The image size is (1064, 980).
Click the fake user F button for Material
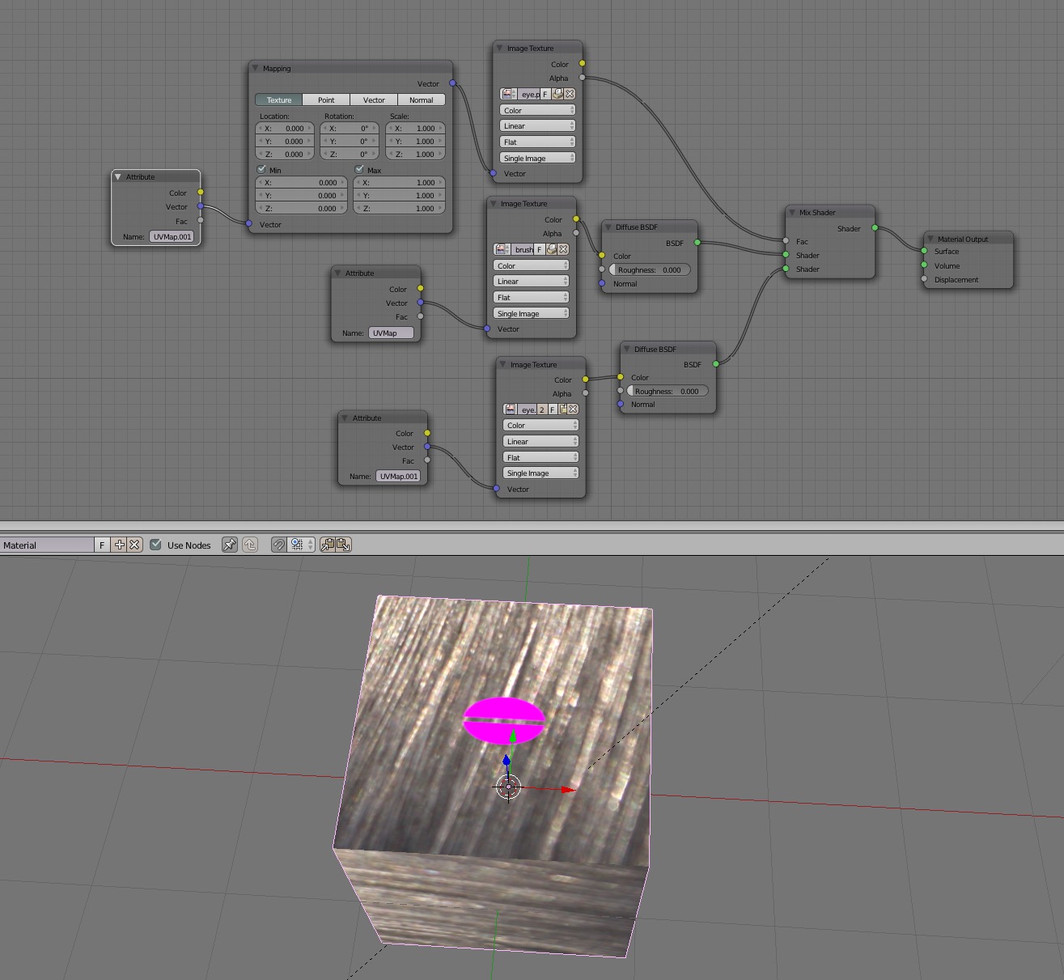pos(102,545)
